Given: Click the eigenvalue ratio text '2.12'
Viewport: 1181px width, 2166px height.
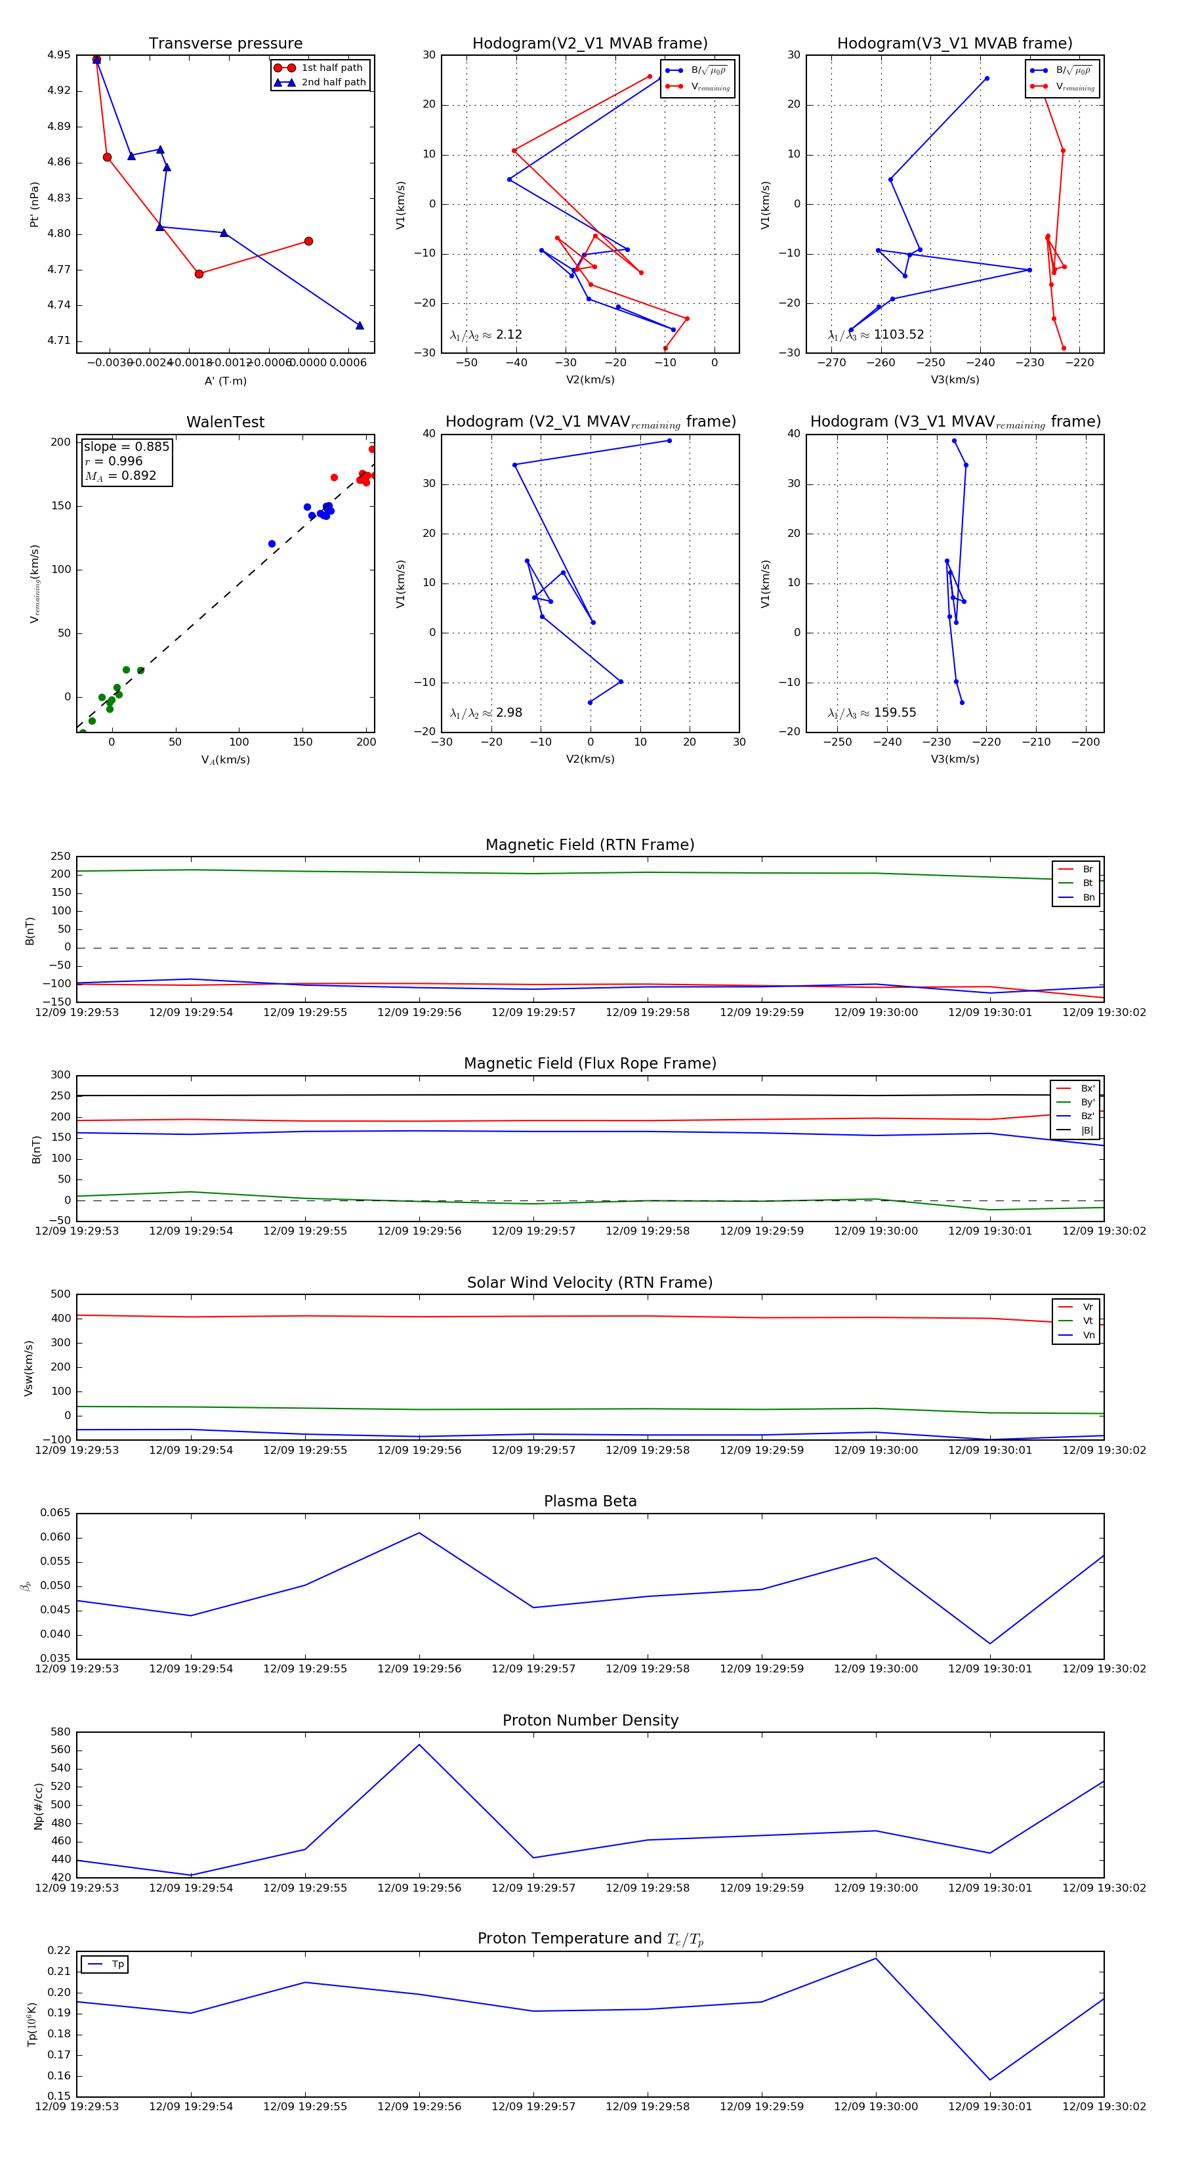Looking at the screenshot, I should [509, 335].
